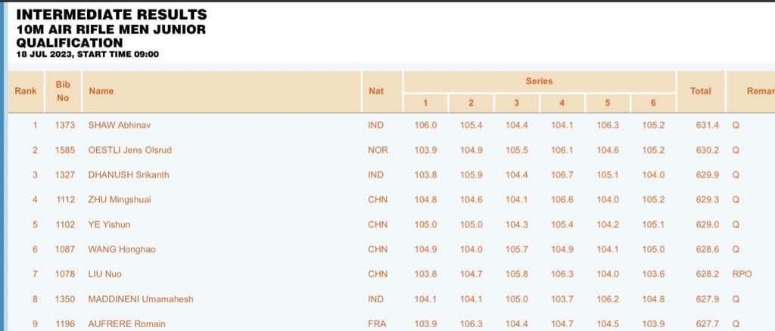Click AUFRERE Romain's series 2 score 106.3
This screenshot has height=331, width=775.
(471, 324)
